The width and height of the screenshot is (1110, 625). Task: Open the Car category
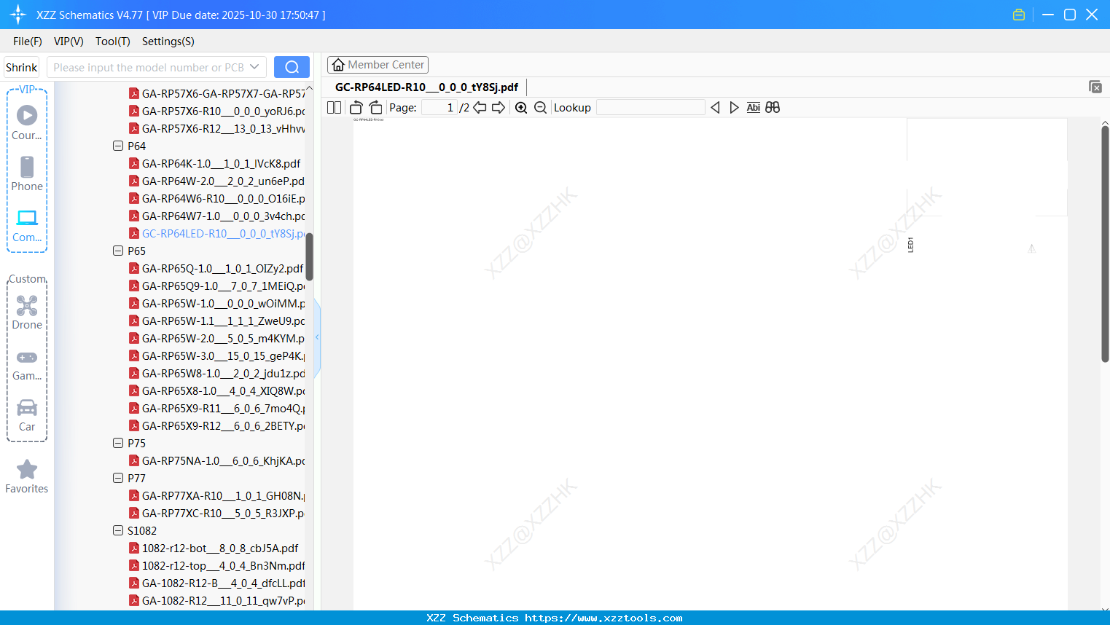27,415
